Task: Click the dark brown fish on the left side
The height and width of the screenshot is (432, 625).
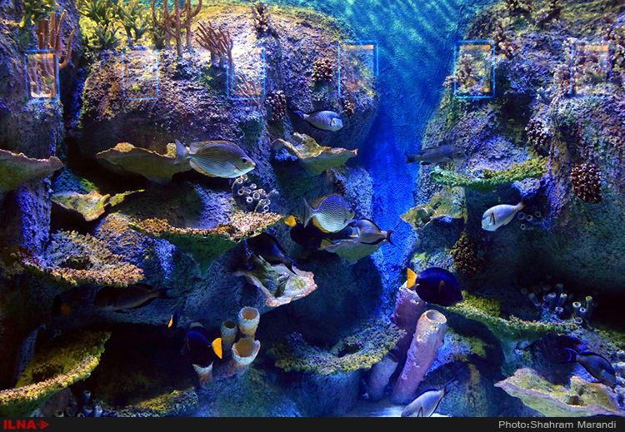Action: tap(127, 296)
